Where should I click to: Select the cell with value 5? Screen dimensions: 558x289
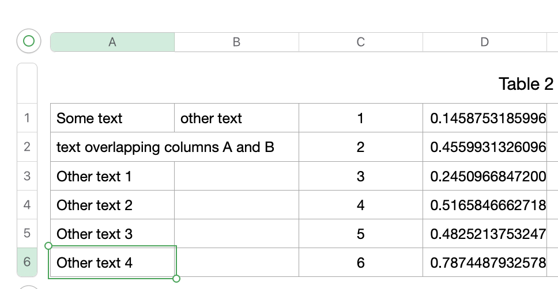[x=361, y=234]
